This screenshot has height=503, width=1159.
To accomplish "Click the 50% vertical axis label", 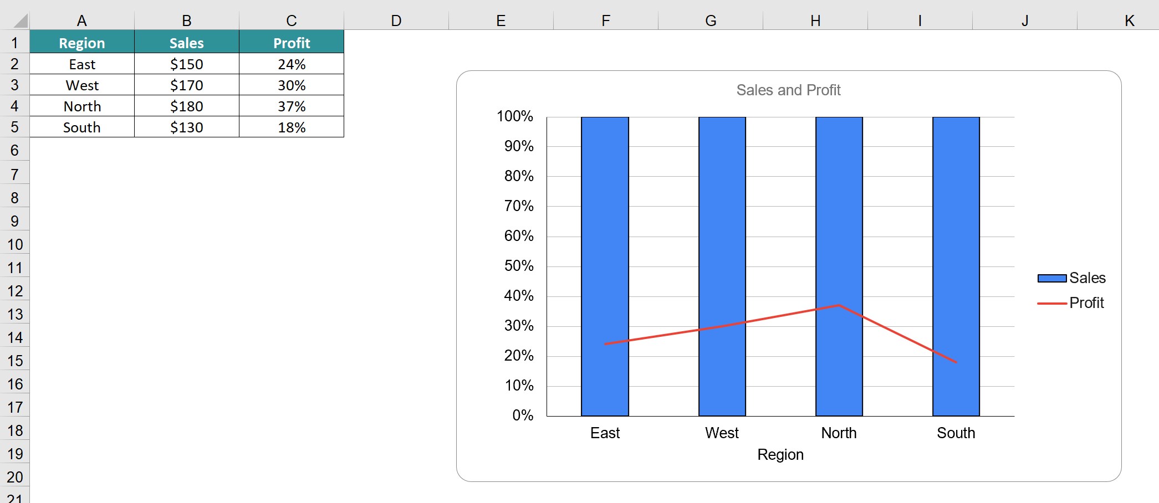I will (519, 266).
